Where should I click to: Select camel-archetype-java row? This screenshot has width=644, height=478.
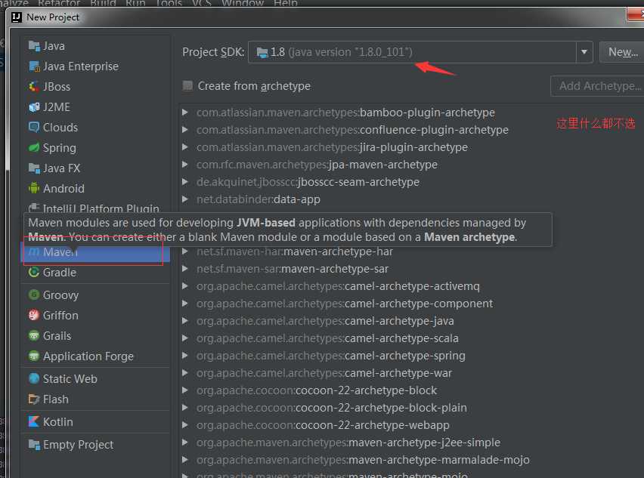click(325, 321)
